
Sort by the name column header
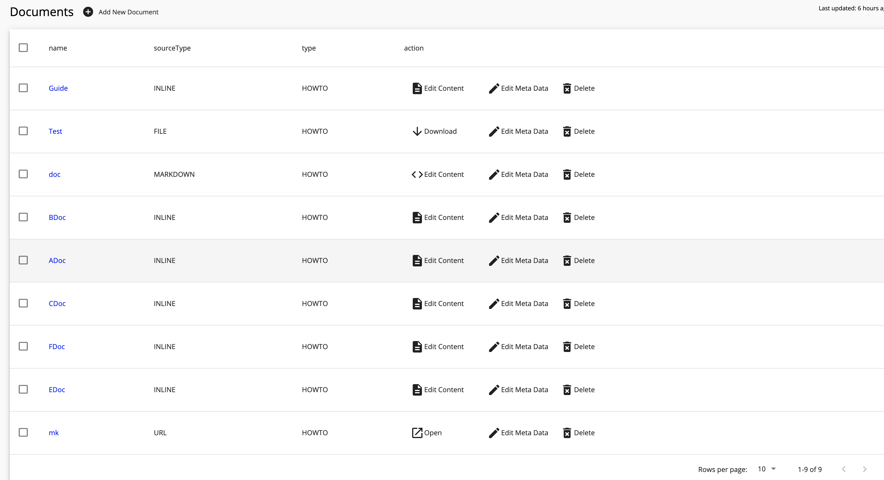click(x=58, y=48)
